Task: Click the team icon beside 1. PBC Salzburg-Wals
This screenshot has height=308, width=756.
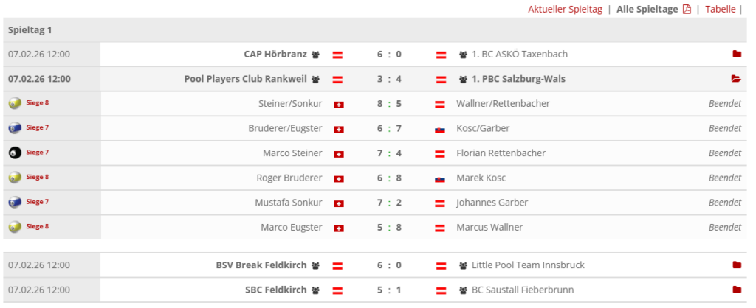Action: tap(464, 79)
